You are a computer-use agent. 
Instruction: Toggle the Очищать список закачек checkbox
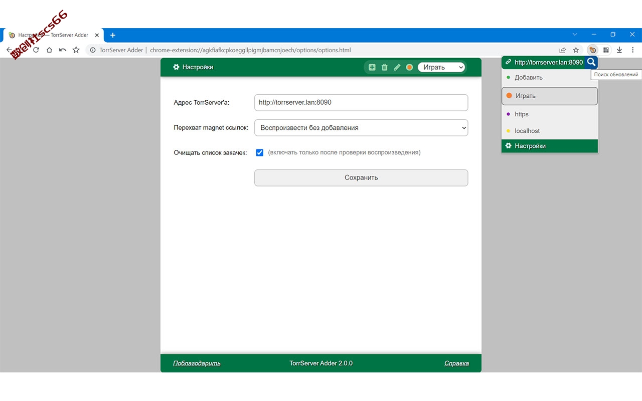tap(260, 152)
